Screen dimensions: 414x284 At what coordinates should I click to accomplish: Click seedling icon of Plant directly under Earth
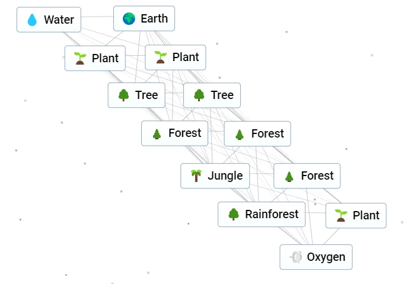tap(160, 58)
